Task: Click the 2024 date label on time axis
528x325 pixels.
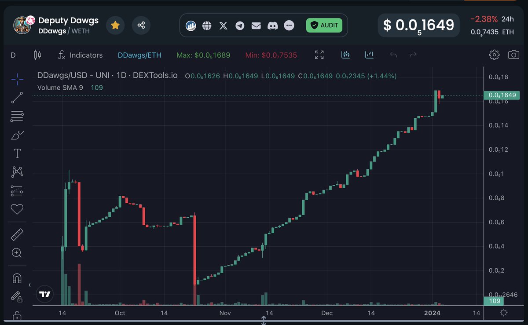Action: click(432, 313)
